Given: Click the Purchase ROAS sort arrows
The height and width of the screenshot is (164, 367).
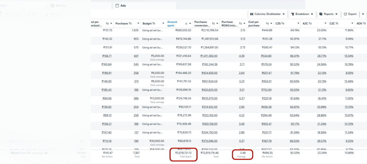Looking at the screenshot, I should point(240,23).
